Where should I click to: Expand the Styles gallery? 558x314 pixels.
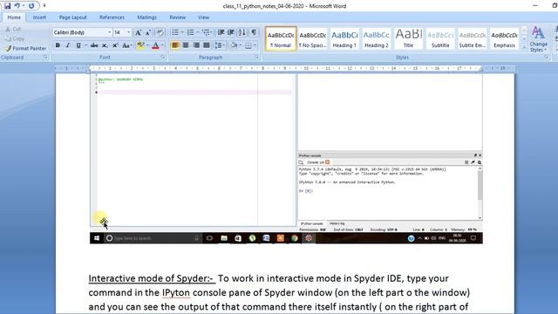[524, 47]
